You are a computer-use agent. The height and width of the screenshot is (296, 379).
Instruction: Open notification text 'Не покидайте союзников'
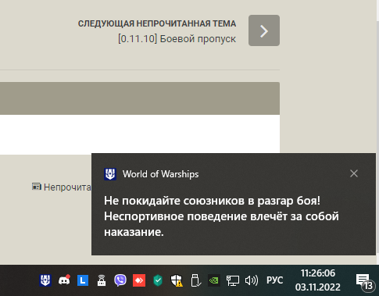point(221,216)
